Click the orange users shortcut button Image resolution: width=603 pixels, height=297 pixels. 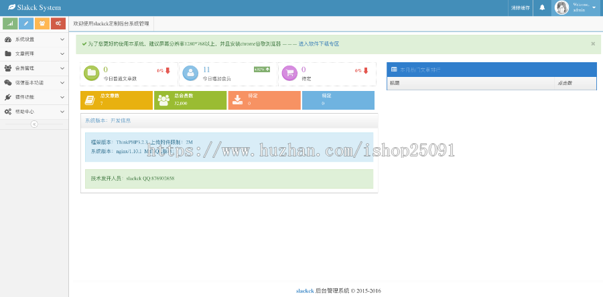click(x=42, y=23)
